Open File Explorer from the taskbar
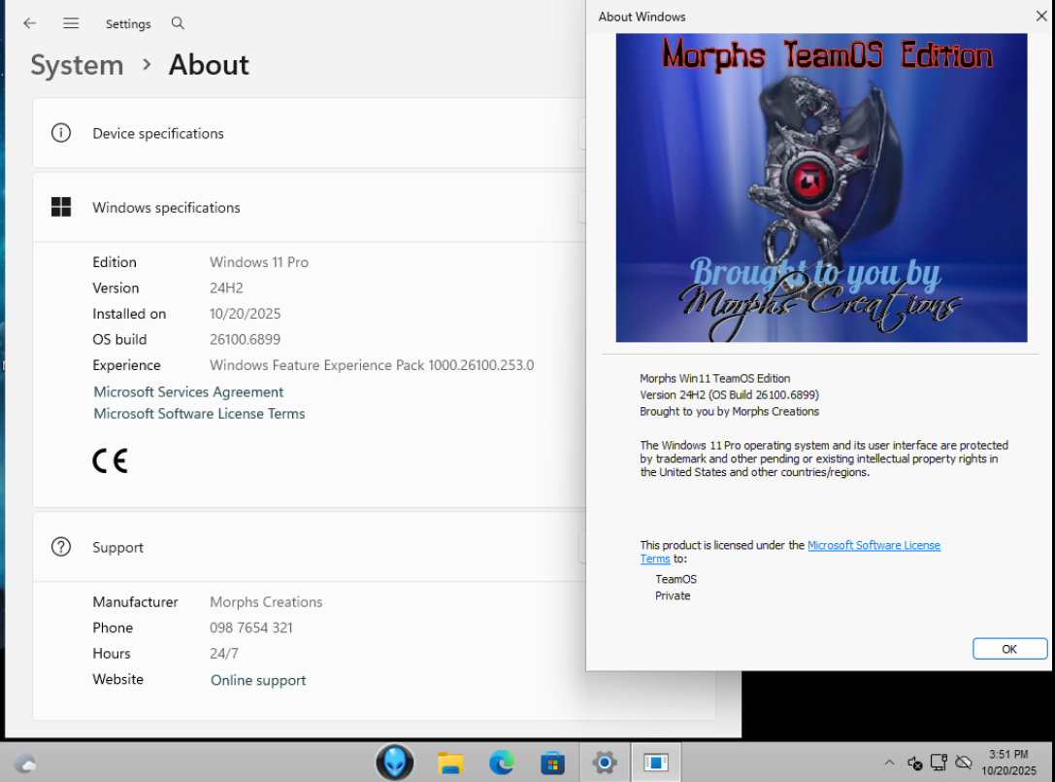The width and height of the screenshot is (1055, 782). [x=449, y=764]
